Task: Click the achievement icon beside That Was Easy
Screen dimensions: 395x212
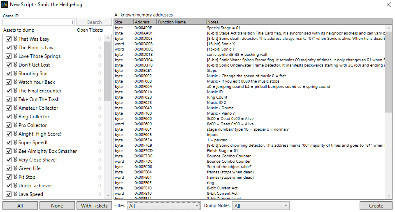Action: tap(15, 39)
